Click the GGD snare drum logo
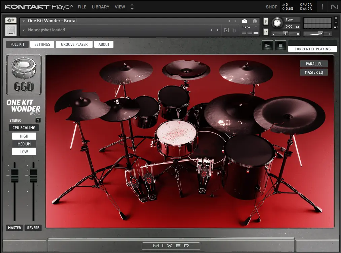The width and height of the screenshot is (341, 253). tap(24, 75)
